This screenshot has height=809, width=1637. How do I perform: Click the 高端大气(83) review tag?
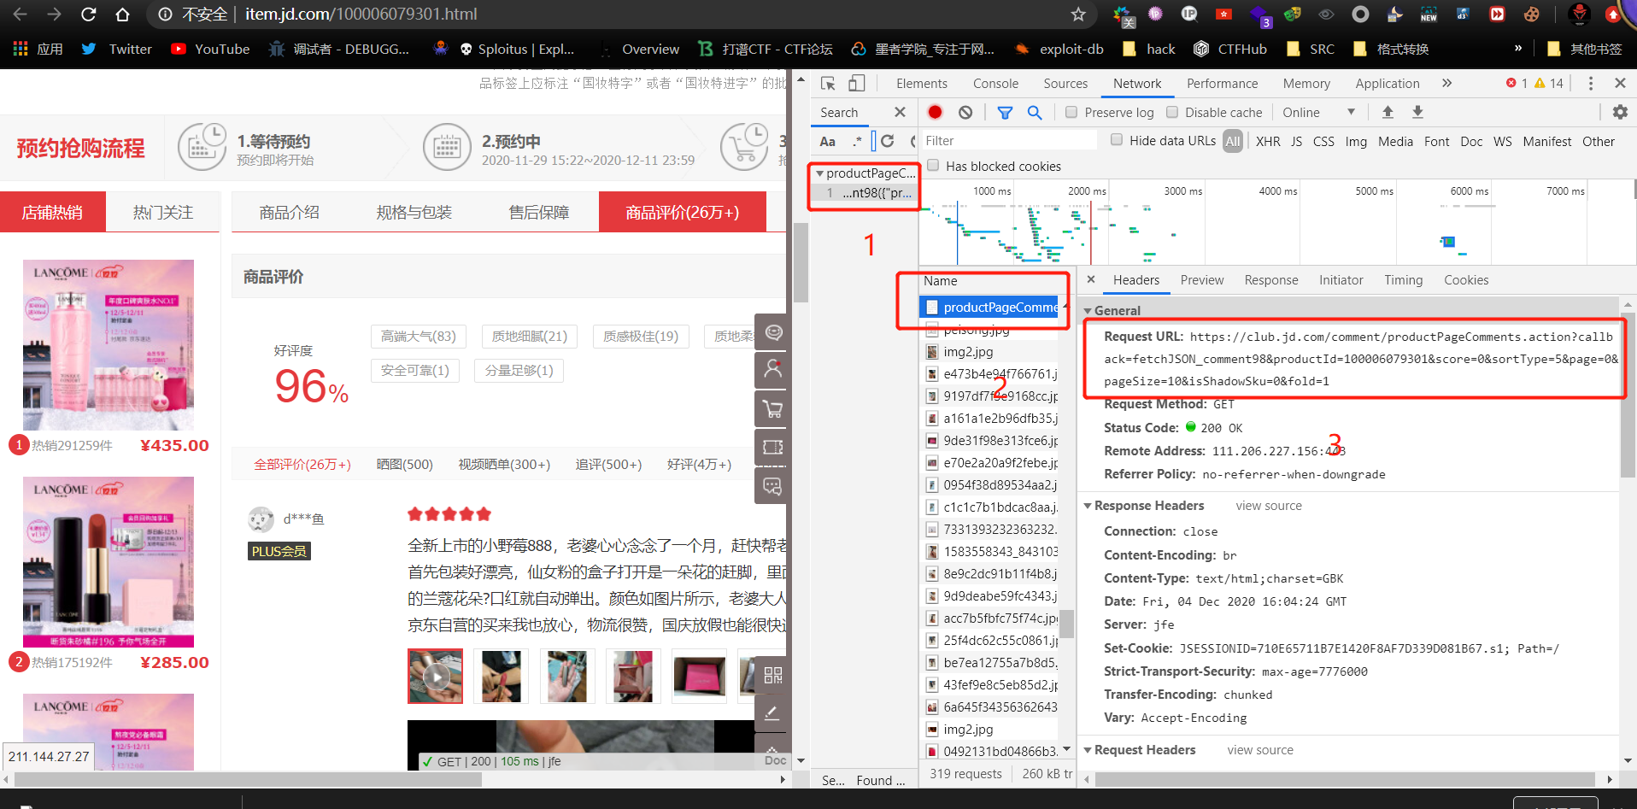pyautogui.click(x=419, y=337)
